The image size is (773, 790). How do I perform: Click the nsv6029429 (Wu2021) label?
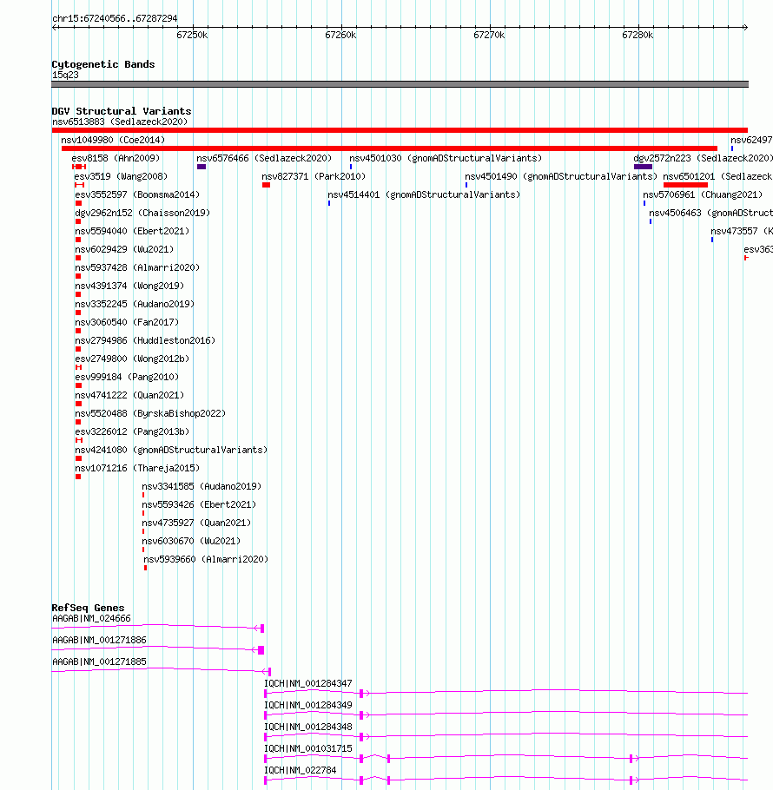click(x=124, y=249)
